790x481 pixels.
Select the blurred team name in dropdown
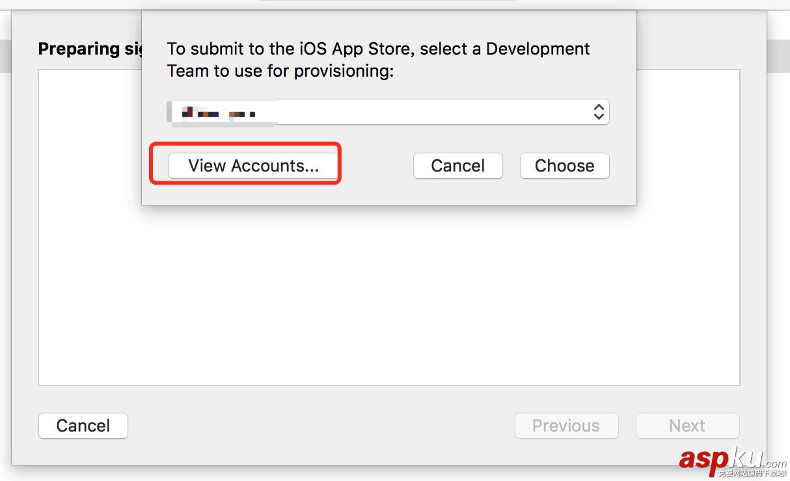point(219,113)
